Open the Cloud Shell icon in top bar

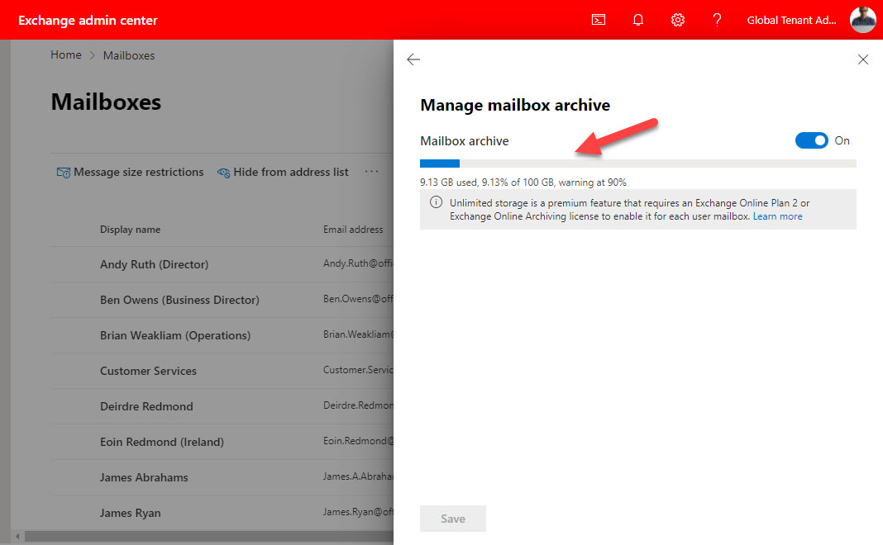pos(598,19)
